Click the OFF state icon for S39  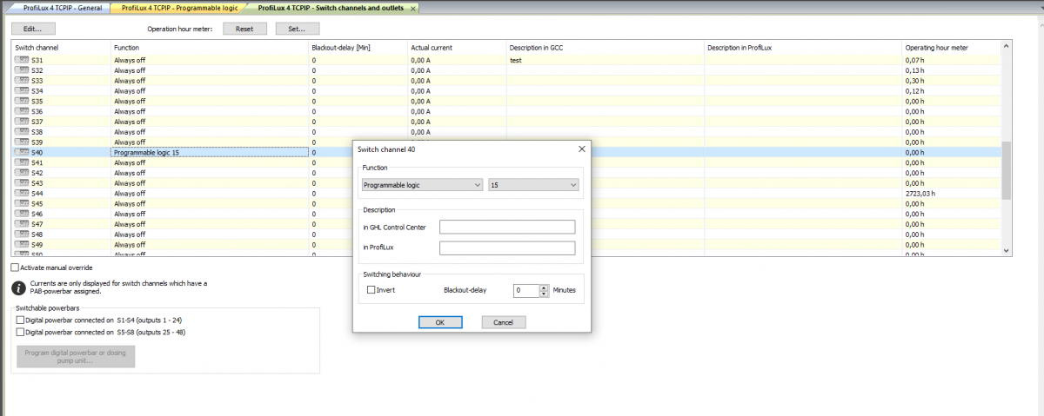coord(22,142)
